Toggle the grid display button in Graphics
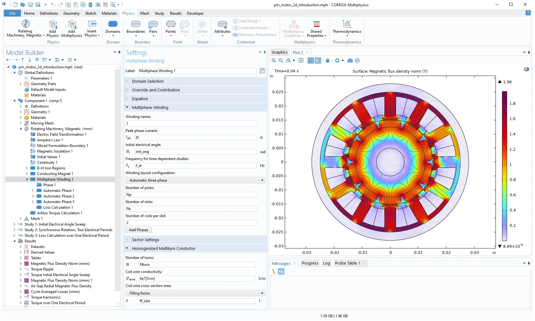Image resolution: width=535 pixels, height=321 pixels. point(311,61)
